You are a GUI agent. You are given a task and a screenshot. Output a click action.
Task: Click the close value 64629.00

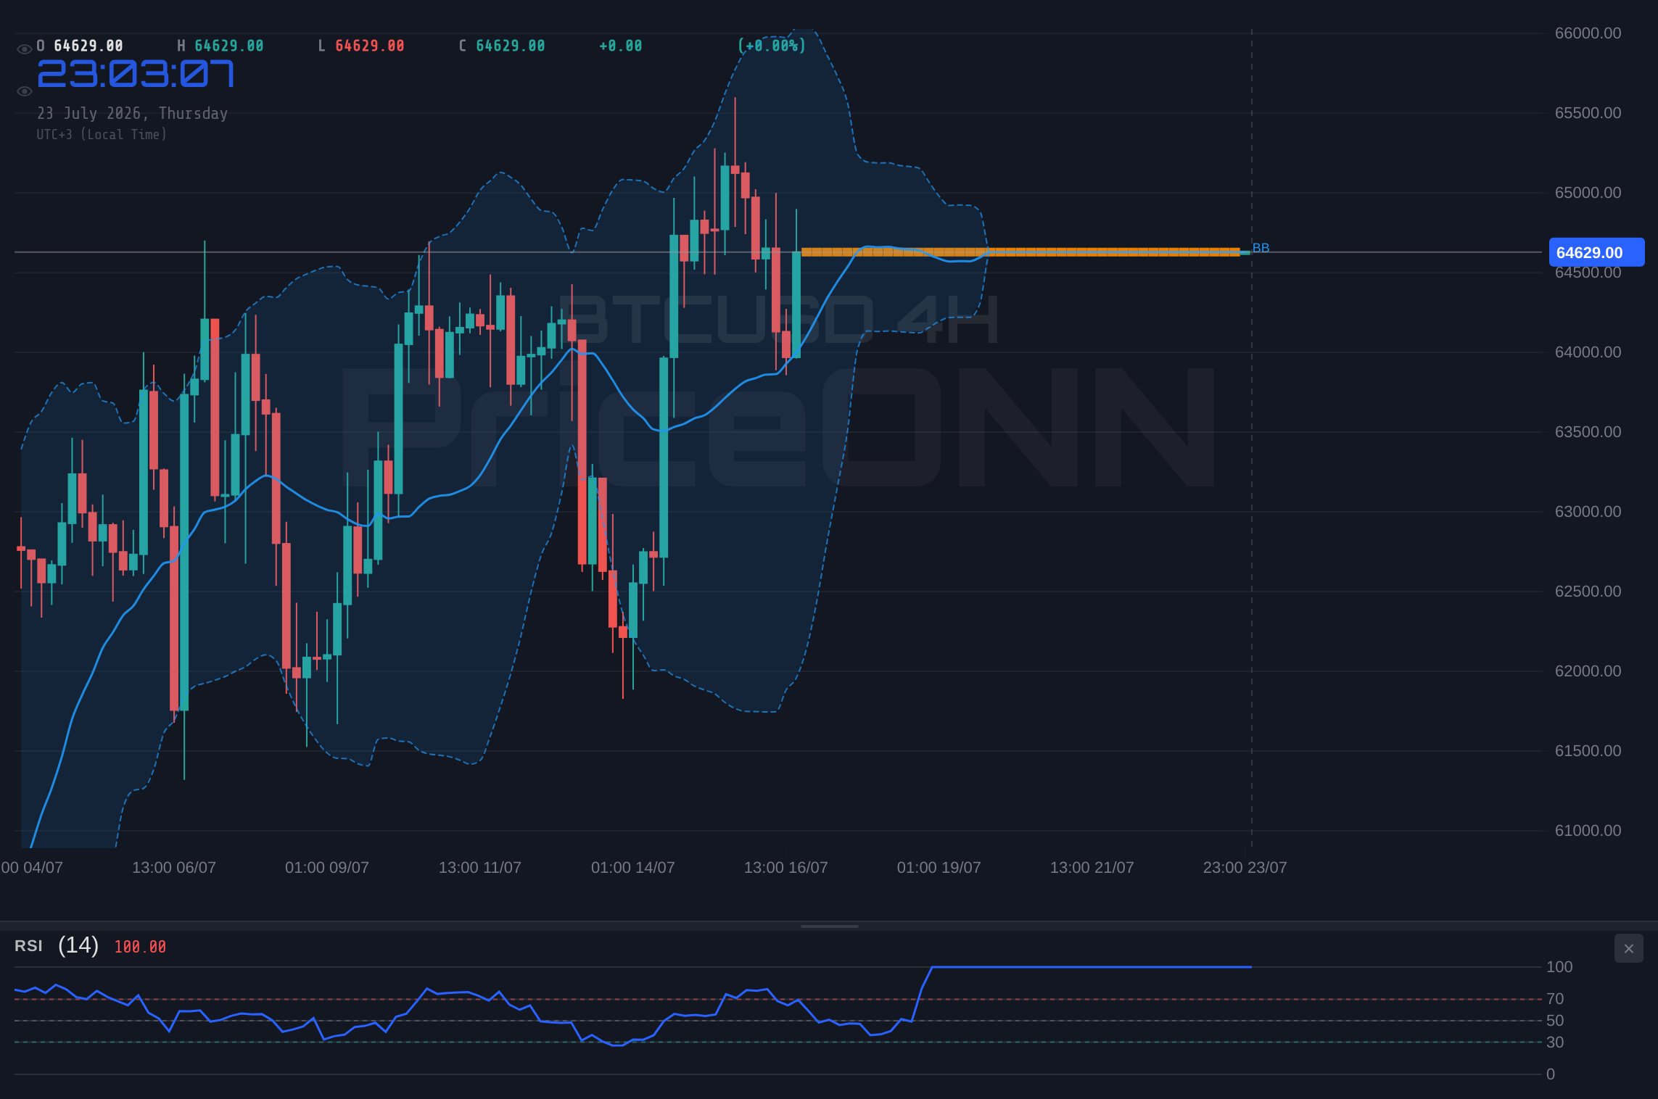[x=511, y=46]
